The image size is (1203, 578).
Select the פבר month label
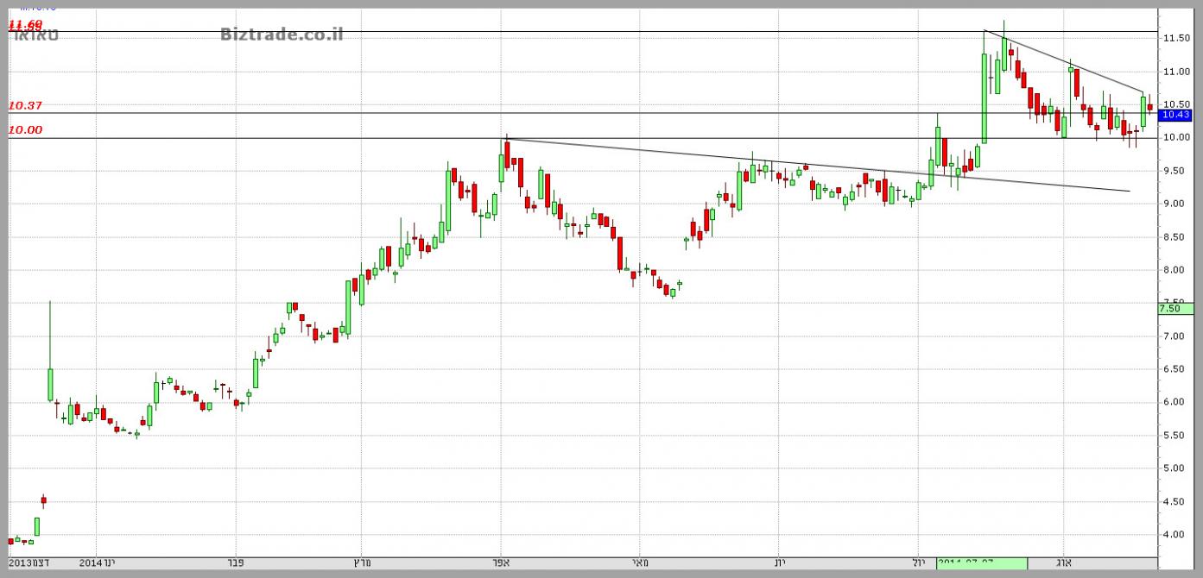click(x=241, y=562)
